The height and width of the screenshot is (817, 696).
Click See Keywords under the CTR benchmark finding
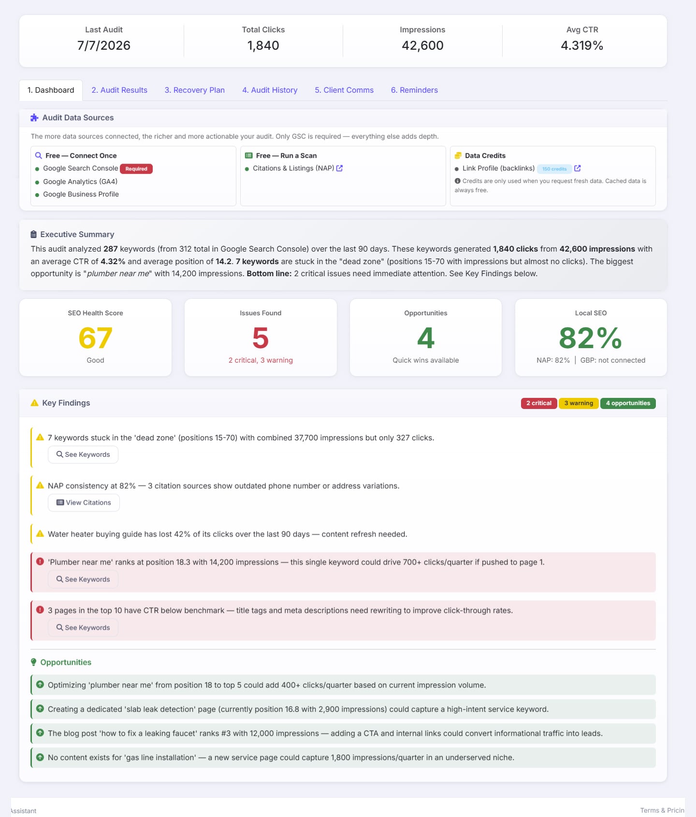[x=83, y=628]
